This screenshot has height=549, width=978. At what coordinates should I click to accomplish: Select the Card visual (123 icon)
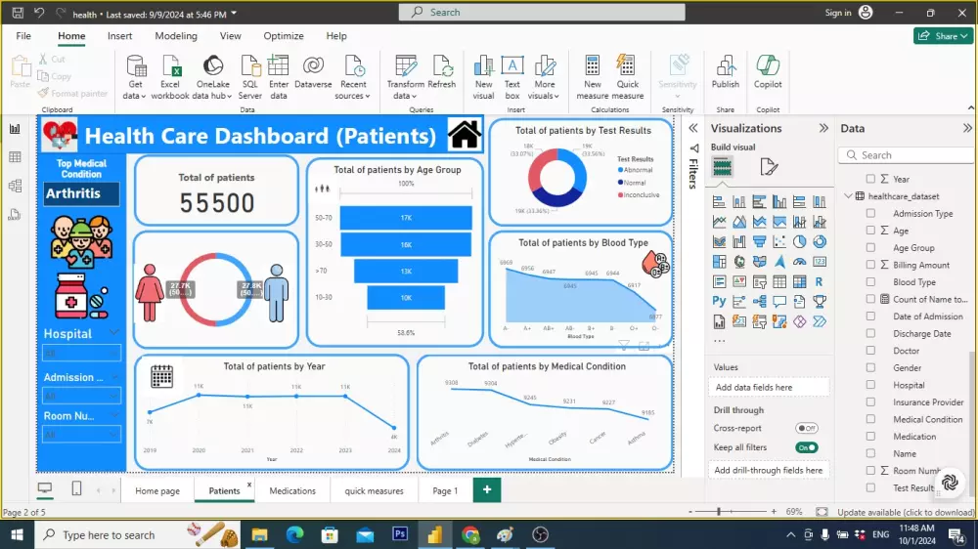point(819,262)
